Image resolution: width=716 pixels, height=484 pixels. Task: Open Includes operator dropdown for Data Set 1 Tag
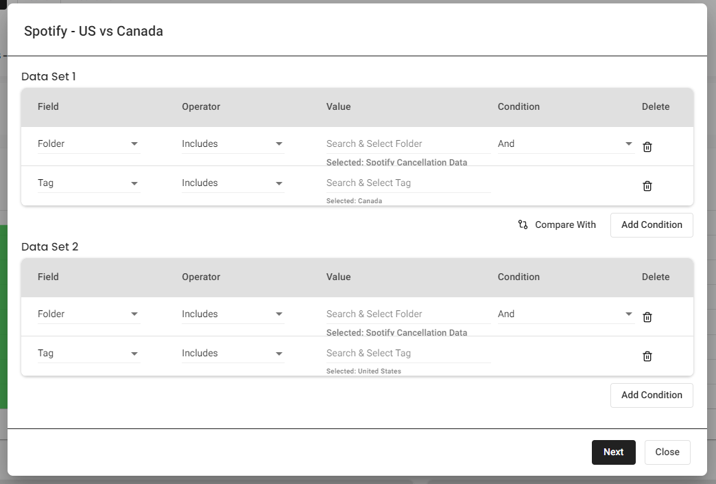233,183
